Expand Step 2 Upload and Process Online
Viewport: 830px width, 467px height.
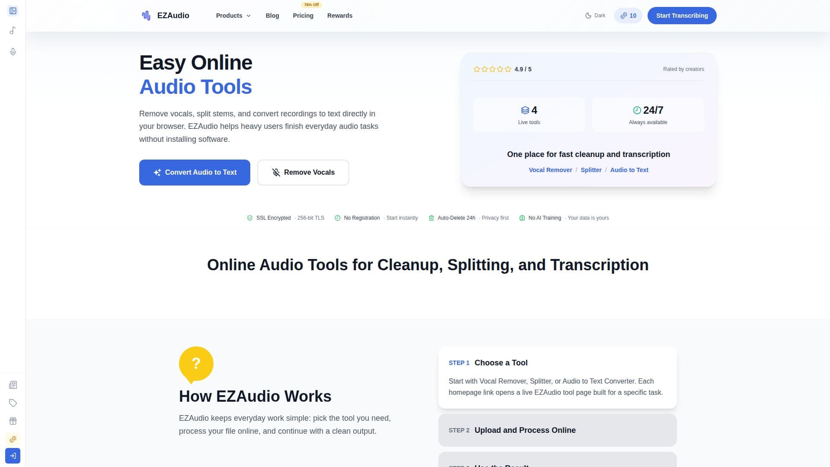[x=557, y=430]
